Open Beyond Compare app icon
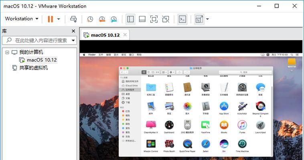 click(x=260, y=106)
